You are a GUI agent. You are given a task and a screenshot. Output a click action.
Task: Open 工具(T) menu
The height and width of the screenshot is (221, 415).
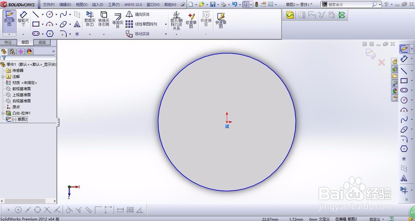(114, 5)
